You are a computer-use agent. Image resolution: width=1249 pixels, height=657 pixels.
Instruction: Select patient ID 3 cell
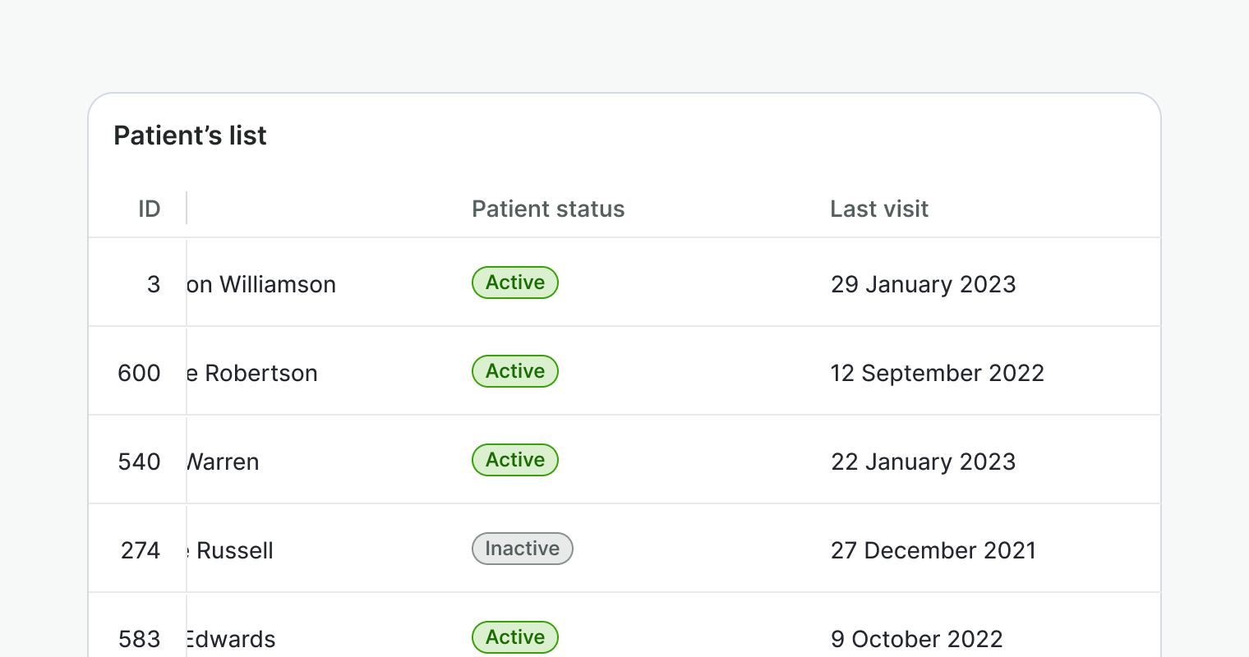click(153, 284)
